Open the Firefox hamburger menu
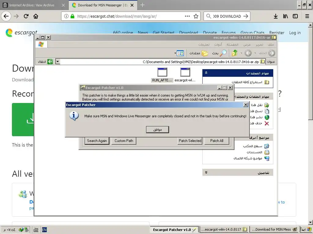The image size is (313, 234). point(307,16)
